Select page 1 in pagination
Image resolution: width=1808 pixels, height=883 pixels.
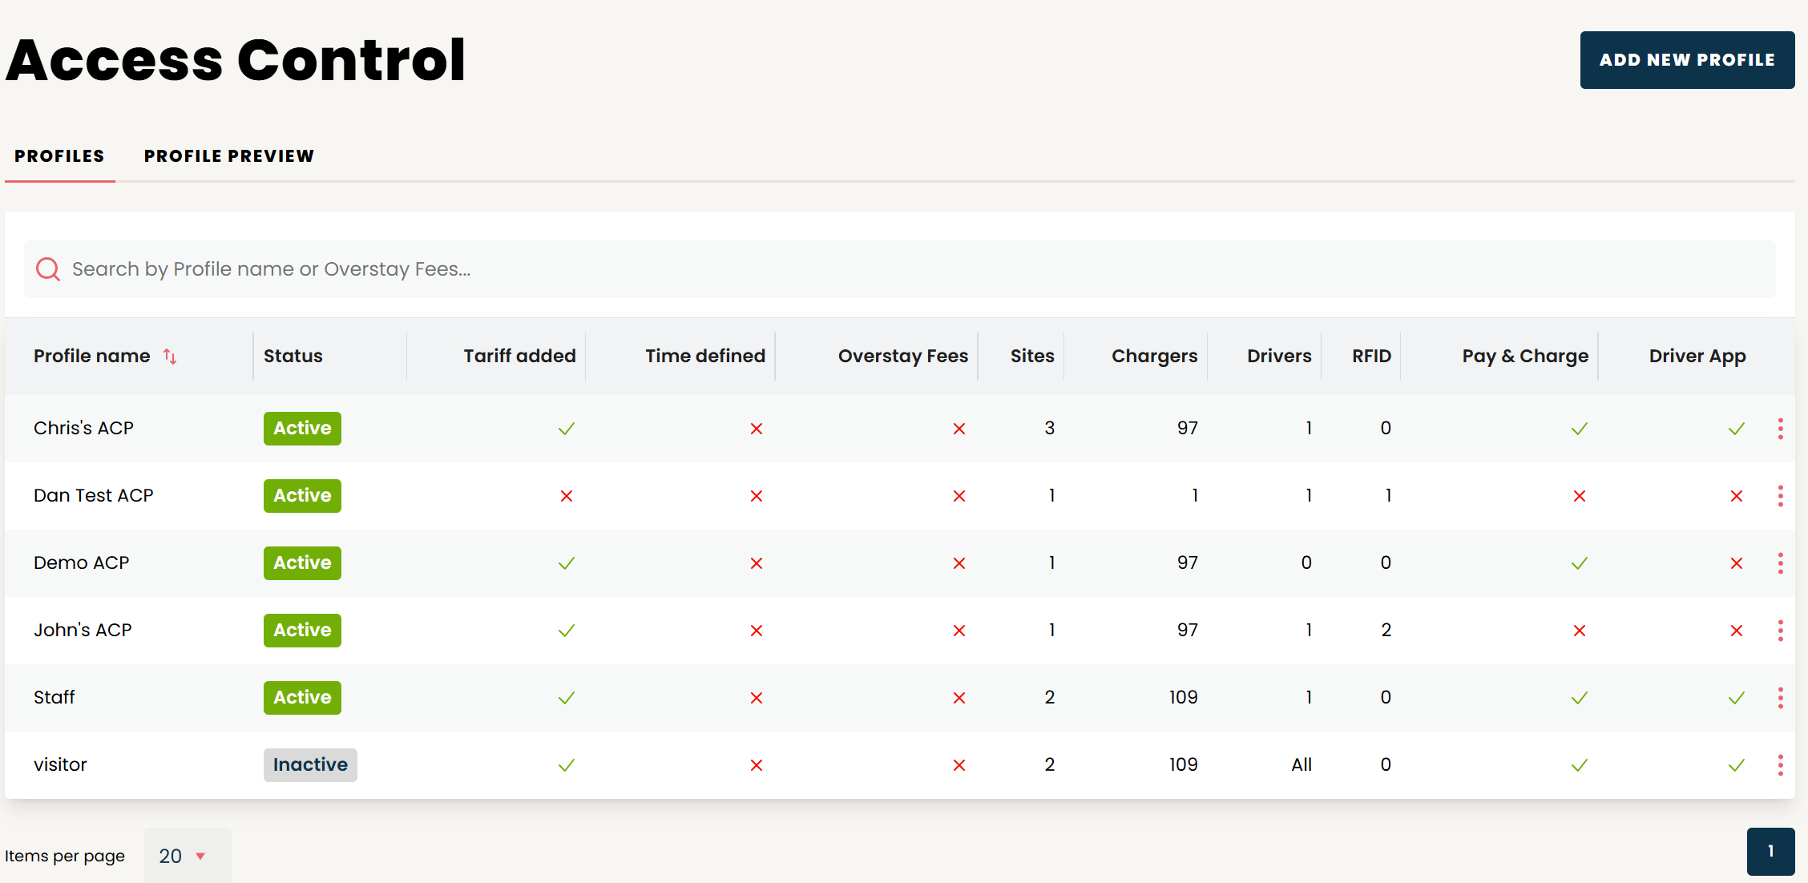tap(1770, 851)
